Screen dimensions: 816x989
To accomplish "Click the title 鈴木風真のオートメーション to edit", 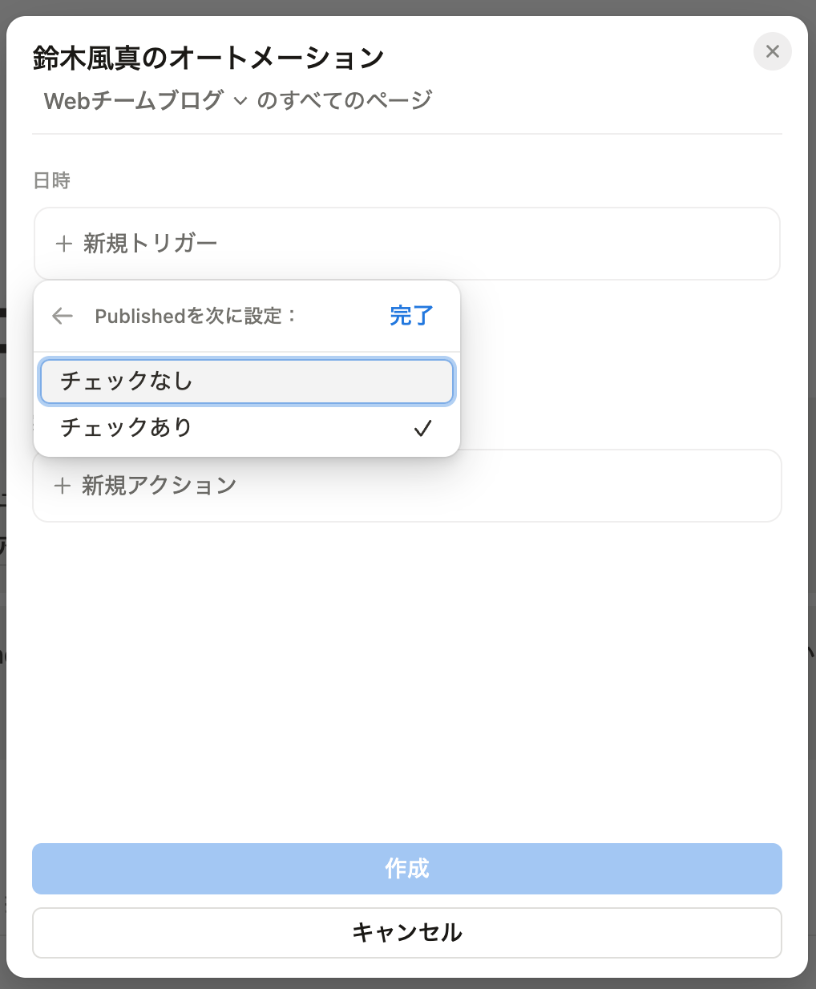I will click(207, 58).
